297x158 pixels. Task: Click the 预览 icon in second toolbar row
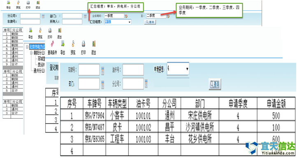pyautogui.click(x=40, y=33)
